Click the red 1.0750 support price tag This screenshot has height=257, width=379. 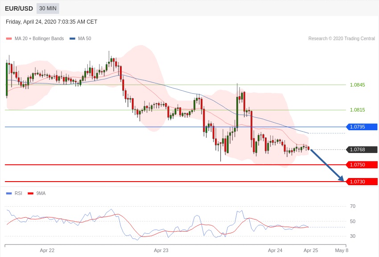pos(362,165)
